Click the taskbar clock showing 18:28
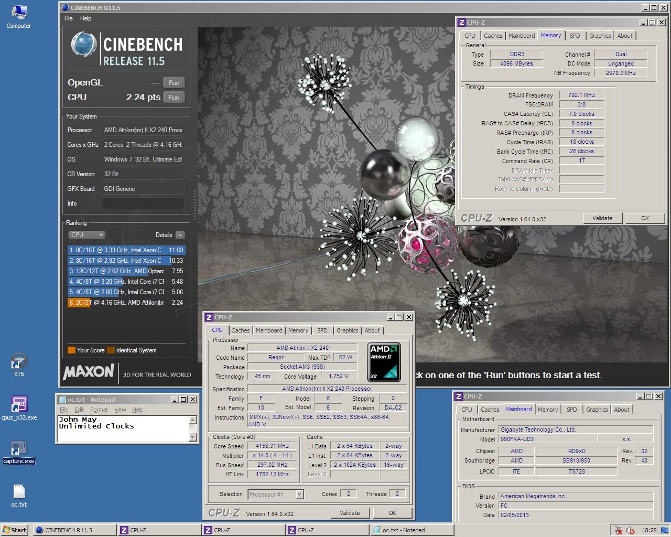 pyautogui.click(x=649, y=530)
